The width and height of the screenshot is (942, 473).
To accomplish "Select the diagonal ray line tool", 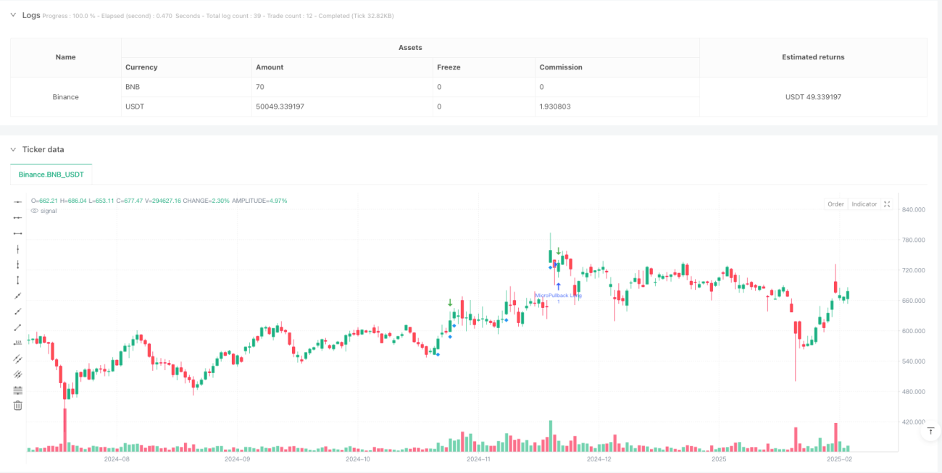I will [x=18, y=311].
